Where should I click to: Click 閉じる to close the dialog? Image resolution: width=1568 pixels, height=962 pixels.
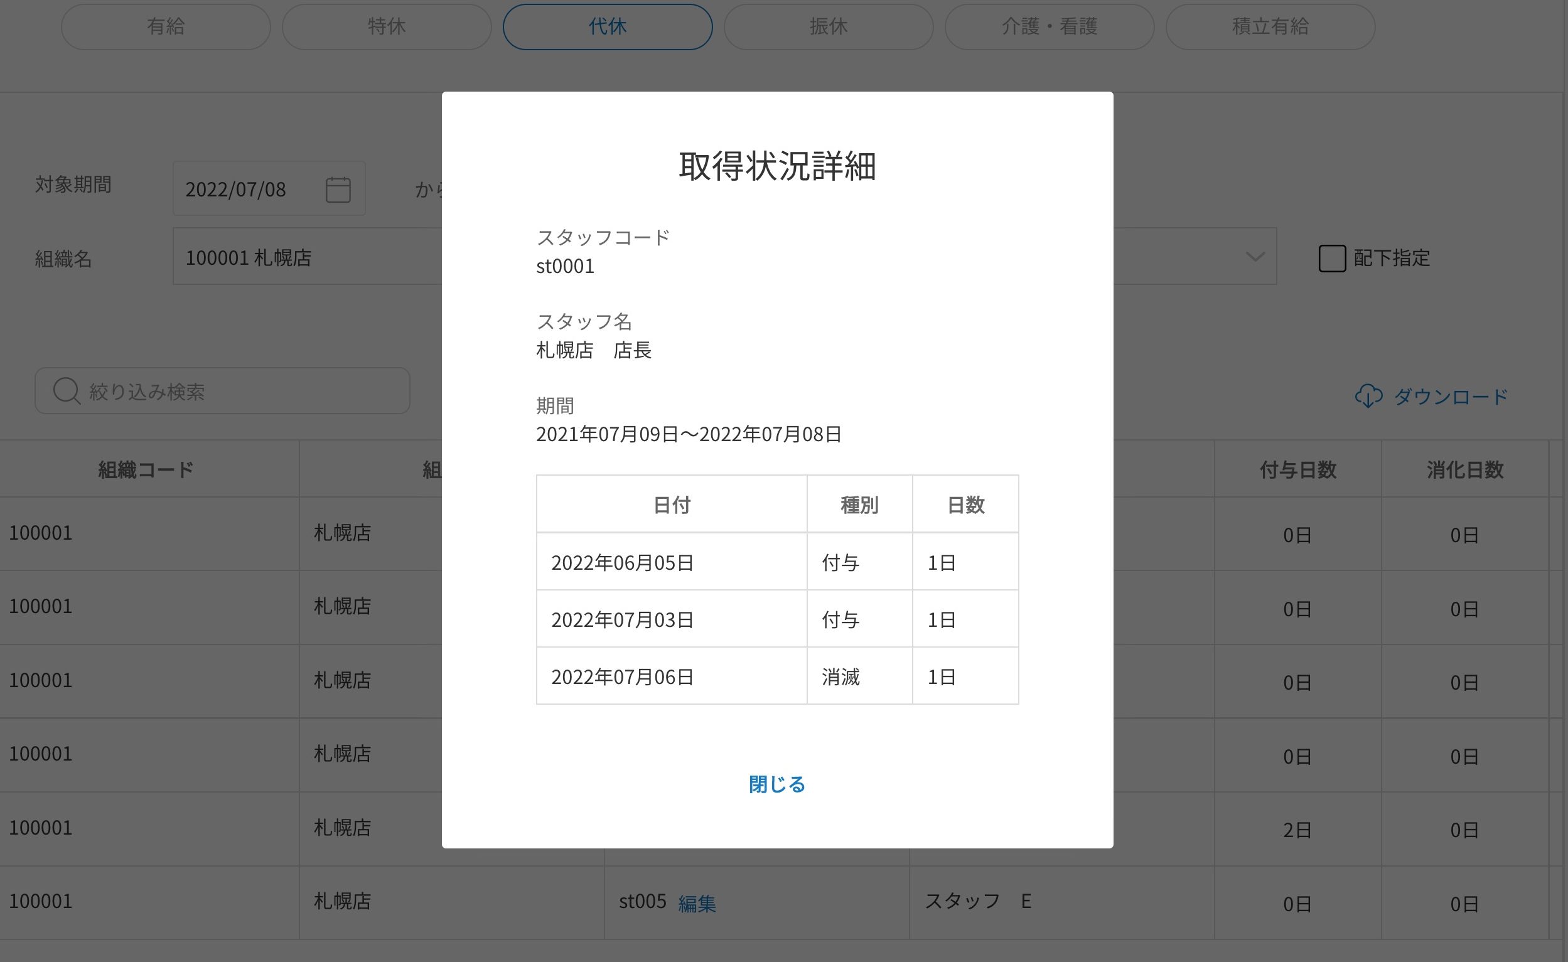click(x=777, y=784)
